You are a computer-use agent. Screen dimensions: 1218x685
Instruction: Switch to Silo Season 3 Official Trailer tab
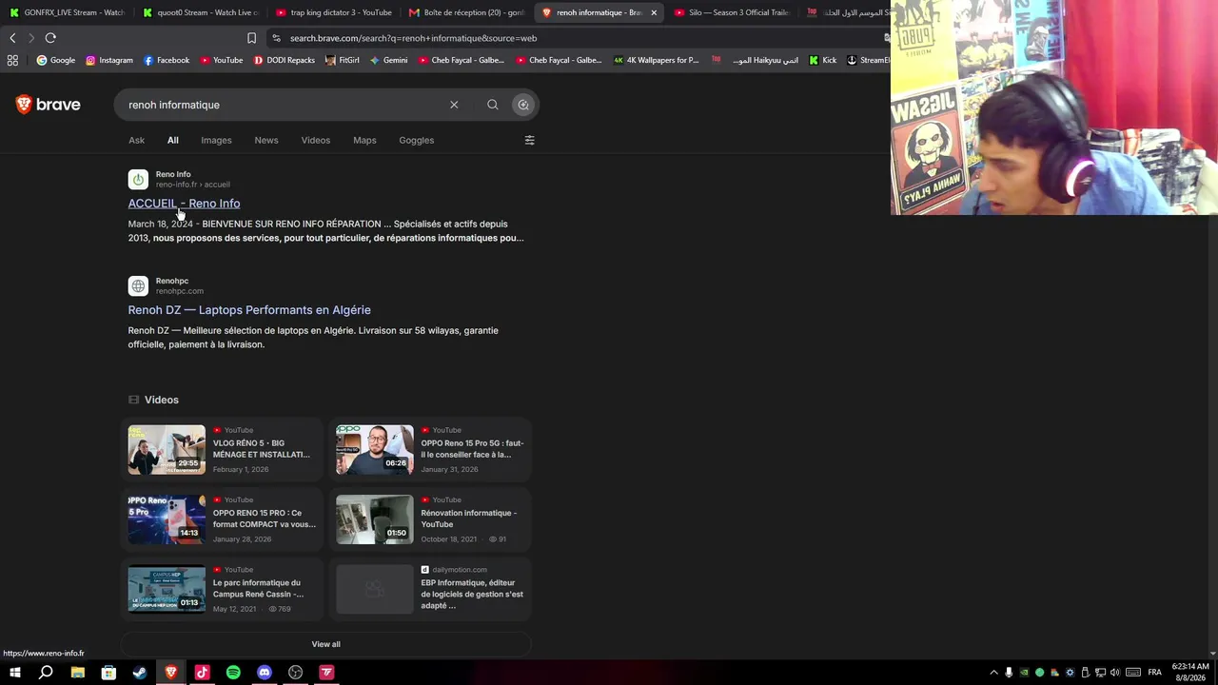[732, 12]
